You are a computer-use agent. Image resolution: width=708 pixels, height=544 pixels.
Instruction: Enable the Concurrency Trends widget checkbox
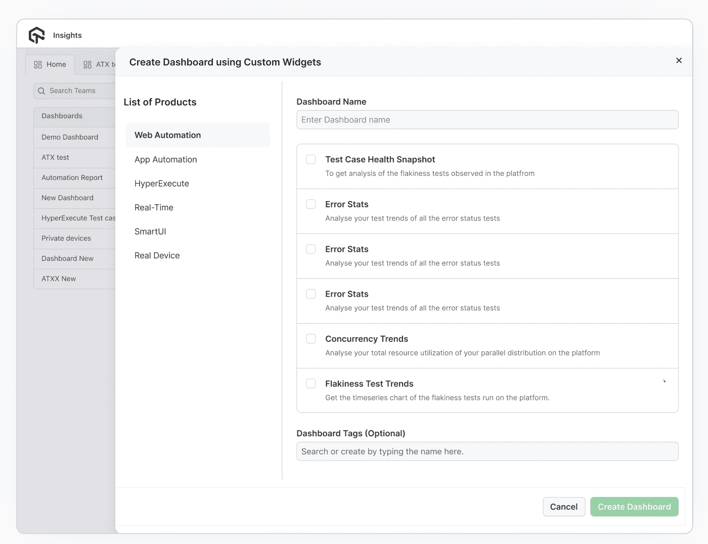point(311,339)
